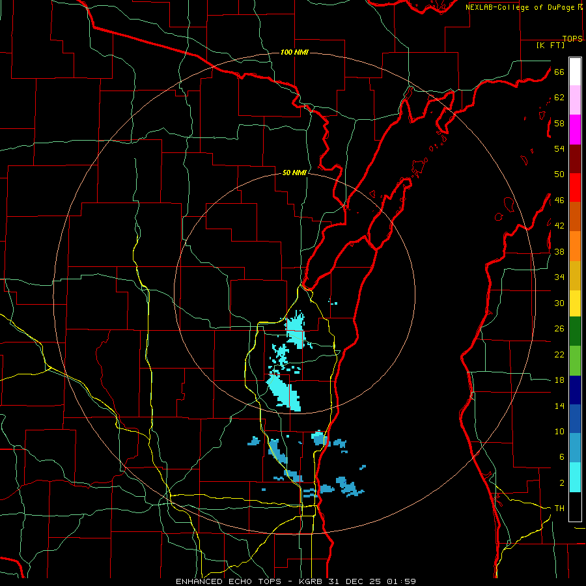Select the gold legend swatch

575,275
